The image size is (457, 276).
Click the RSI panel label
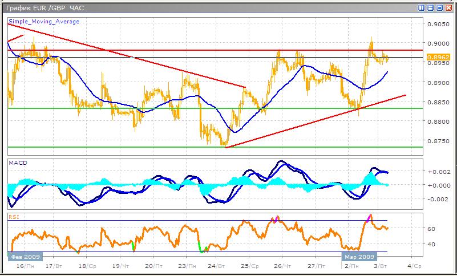click(14, 217)
